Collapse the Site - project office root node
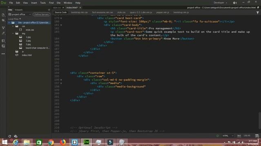Viewport: 261px width, 146px height. tap(9, 23)
